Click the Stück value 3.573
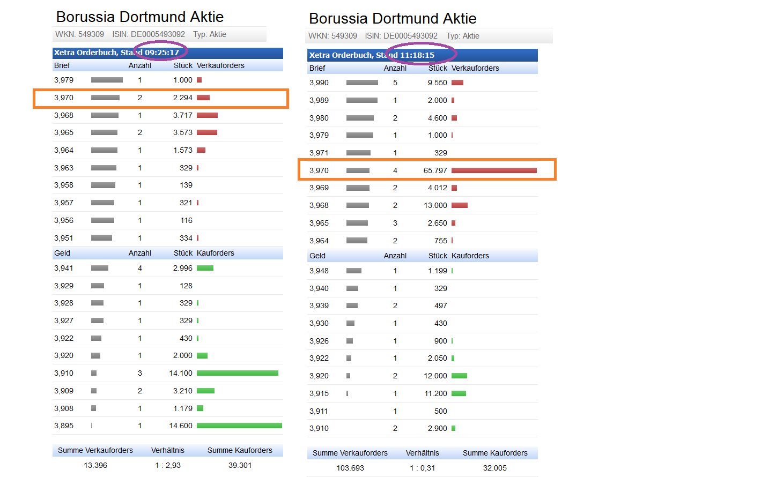 point(183,132)
